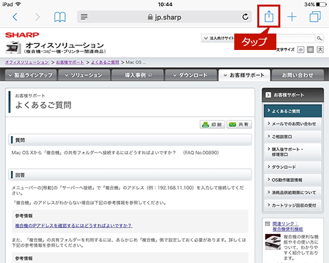Open 複合機のIPアドレスを確認する link
This screenshot has height=263, width=329.
74,226
